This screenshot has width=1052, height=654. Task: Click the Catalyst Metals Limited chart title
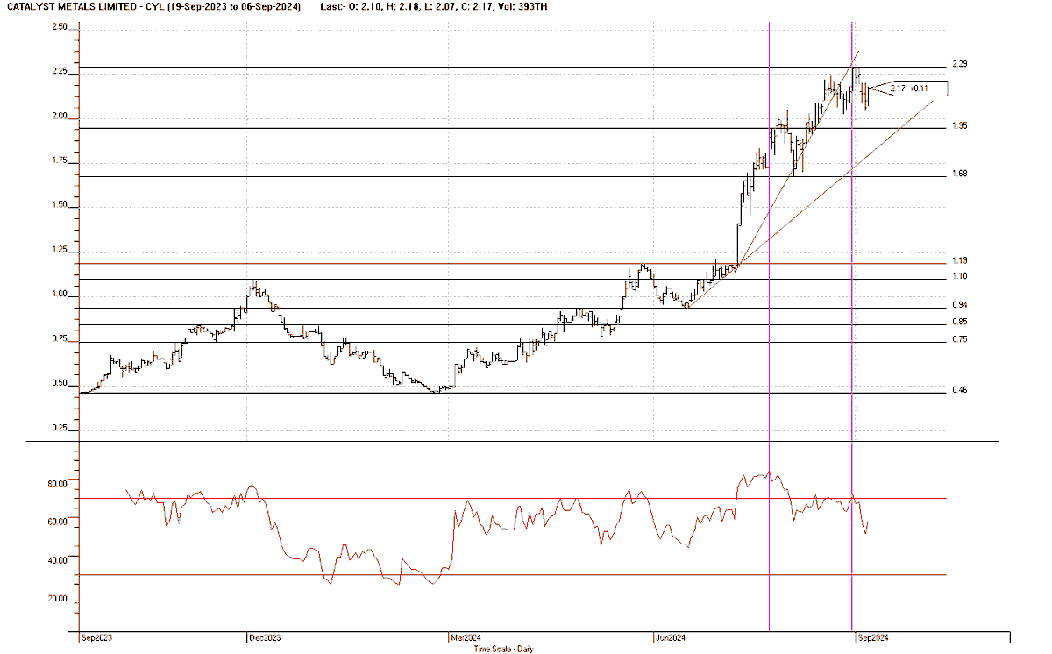coord(153,7)
